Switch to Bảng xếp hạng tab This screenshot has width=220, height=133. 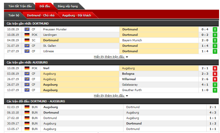[x=68, y=6]
